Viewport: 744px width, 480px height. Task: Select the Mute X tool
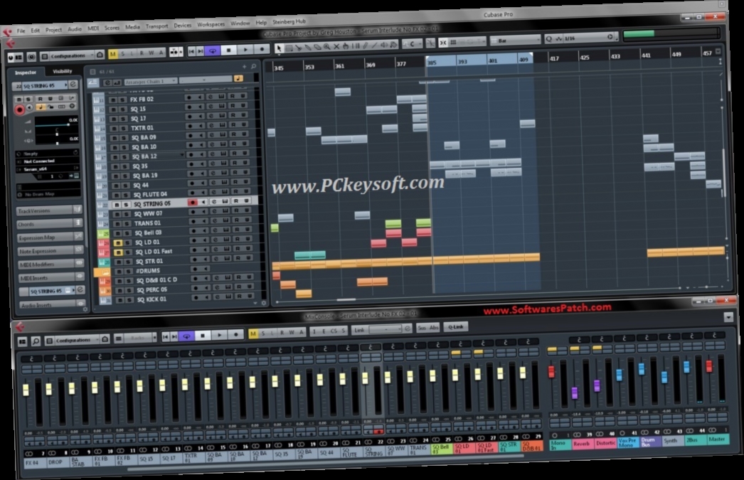coord(336,46)
